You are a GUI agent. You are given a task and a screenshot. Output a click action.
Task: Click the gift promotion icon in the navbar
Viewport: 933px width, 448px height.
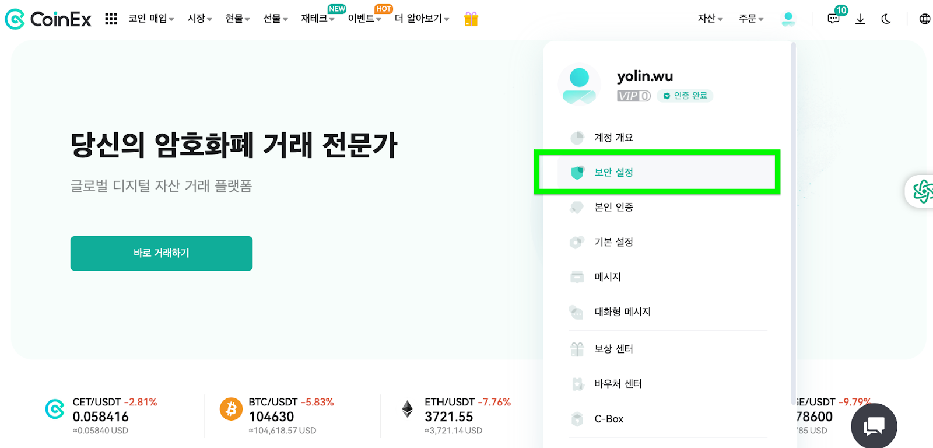[470, 18]
